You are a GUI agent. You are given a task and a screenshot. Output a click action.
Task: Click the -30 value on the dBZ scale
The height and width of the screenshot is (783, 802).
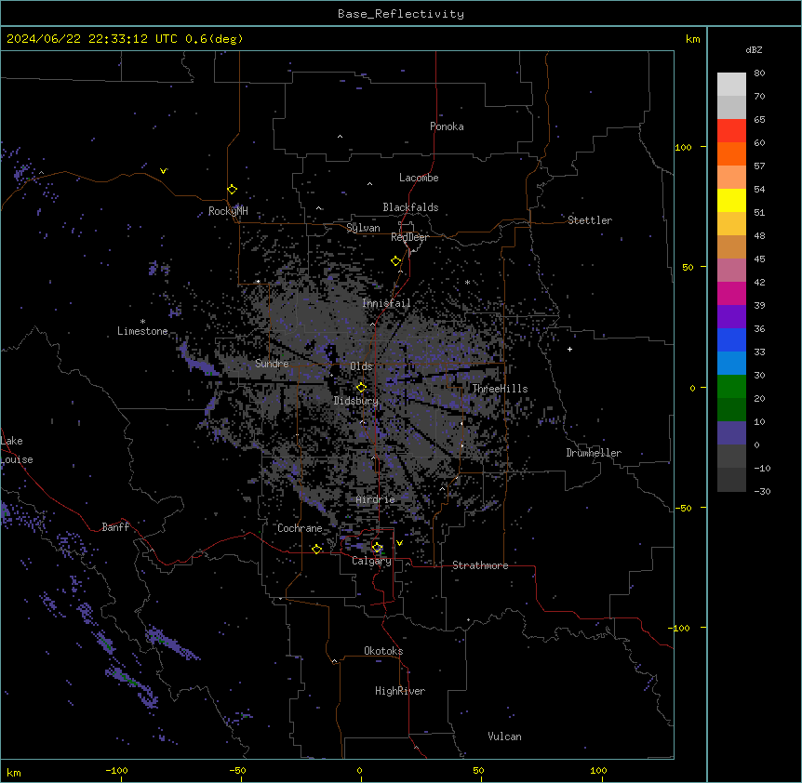[762, 491]
